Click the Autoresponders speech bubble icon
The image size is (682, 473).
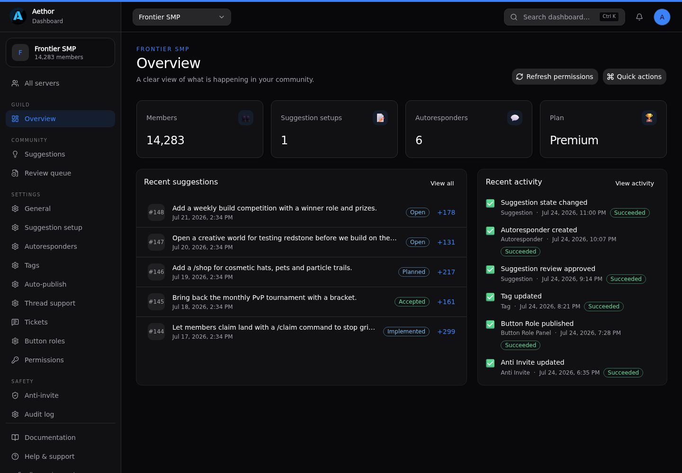pos(515,118)
